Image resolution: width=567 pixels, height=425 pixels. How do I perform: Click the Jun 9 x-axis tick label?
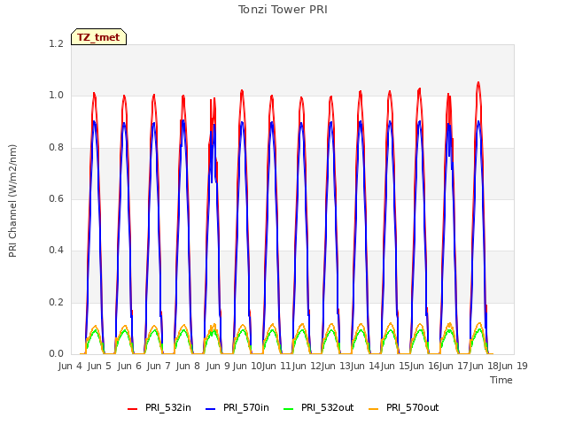click(218, 366)
